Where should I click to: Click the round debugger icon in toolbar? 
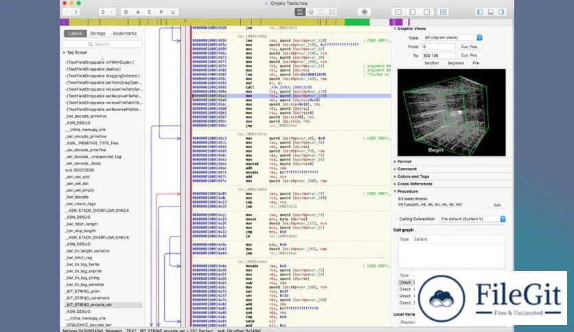(x=364, y=12)
